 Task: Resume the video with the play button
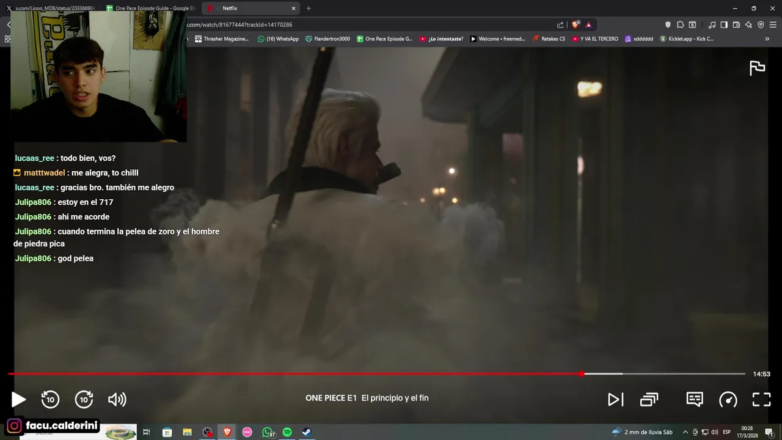point(18,400)
